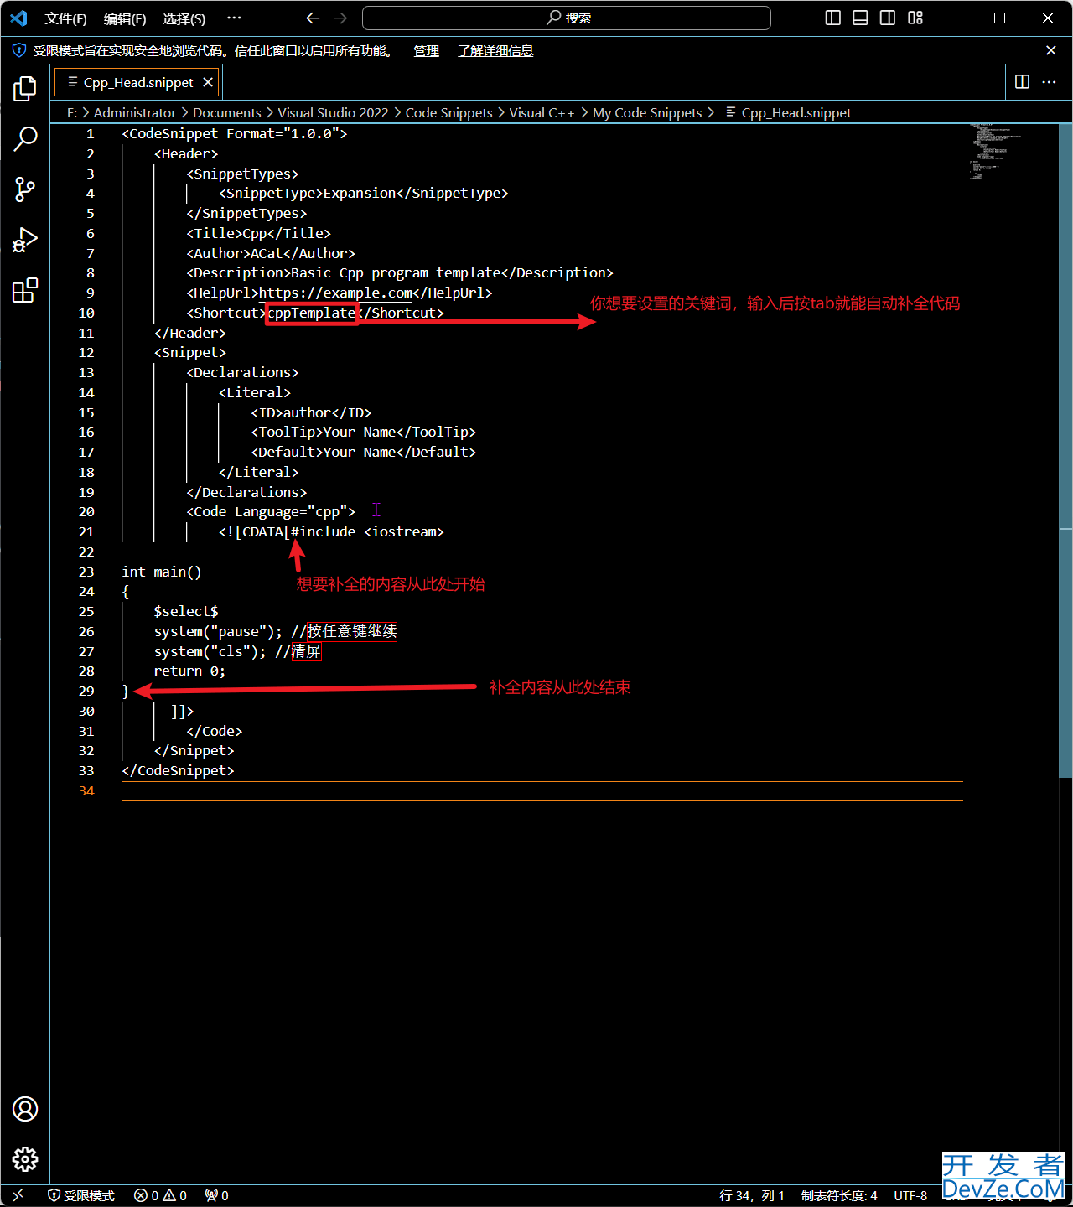Open the Code Snippets breadcrumb segment
Screen dimensions: 1073x1207
(449, 112)
